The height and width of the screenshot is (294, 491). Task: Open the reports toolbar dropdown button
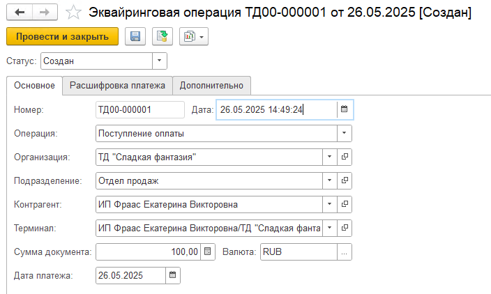tap(193, 37)
